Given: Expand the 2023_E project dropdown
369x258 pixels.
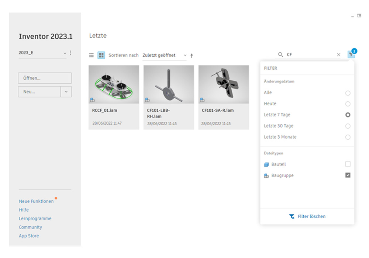Looking at the screenshot, I should (x=65, y=53).
